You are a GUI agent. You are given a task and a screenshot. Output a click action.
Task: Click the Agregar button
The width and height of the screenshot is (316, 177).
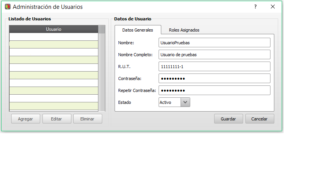(25, 119)
